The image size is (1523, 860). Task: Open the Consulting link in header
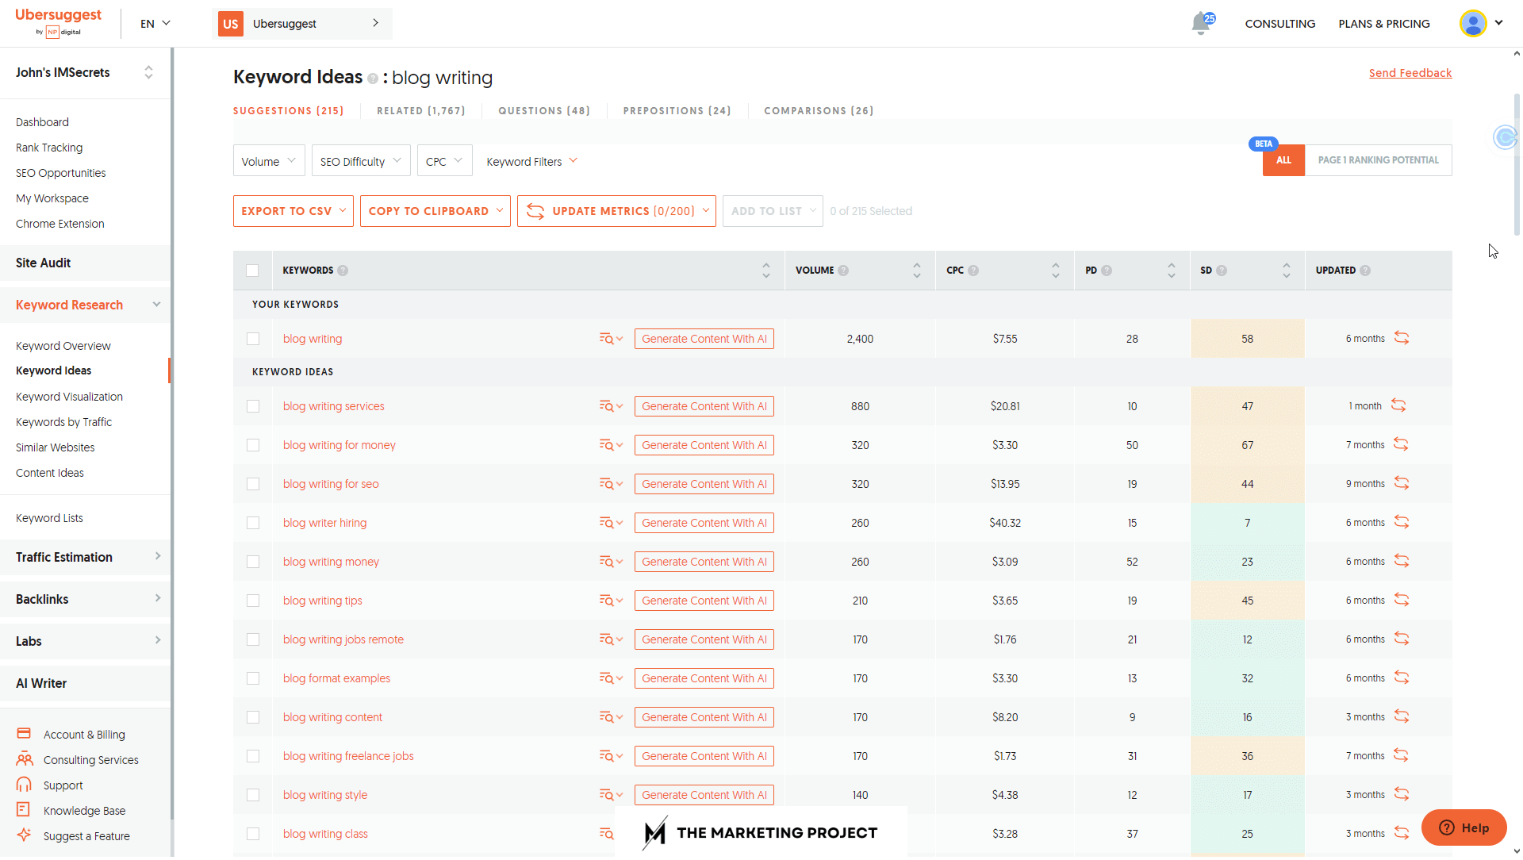tap(1279, 24)
